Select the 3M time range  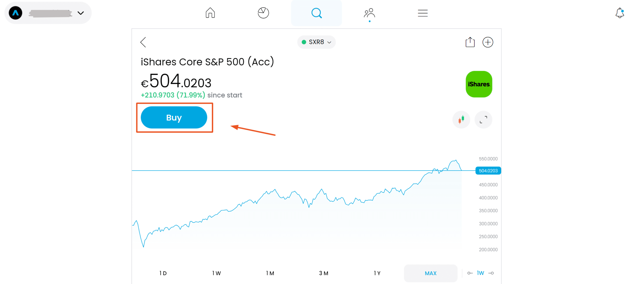(324, 273)
